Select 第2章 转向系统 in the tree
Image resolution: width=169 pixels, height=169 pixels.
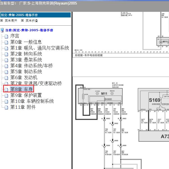[x=26, y=54]
